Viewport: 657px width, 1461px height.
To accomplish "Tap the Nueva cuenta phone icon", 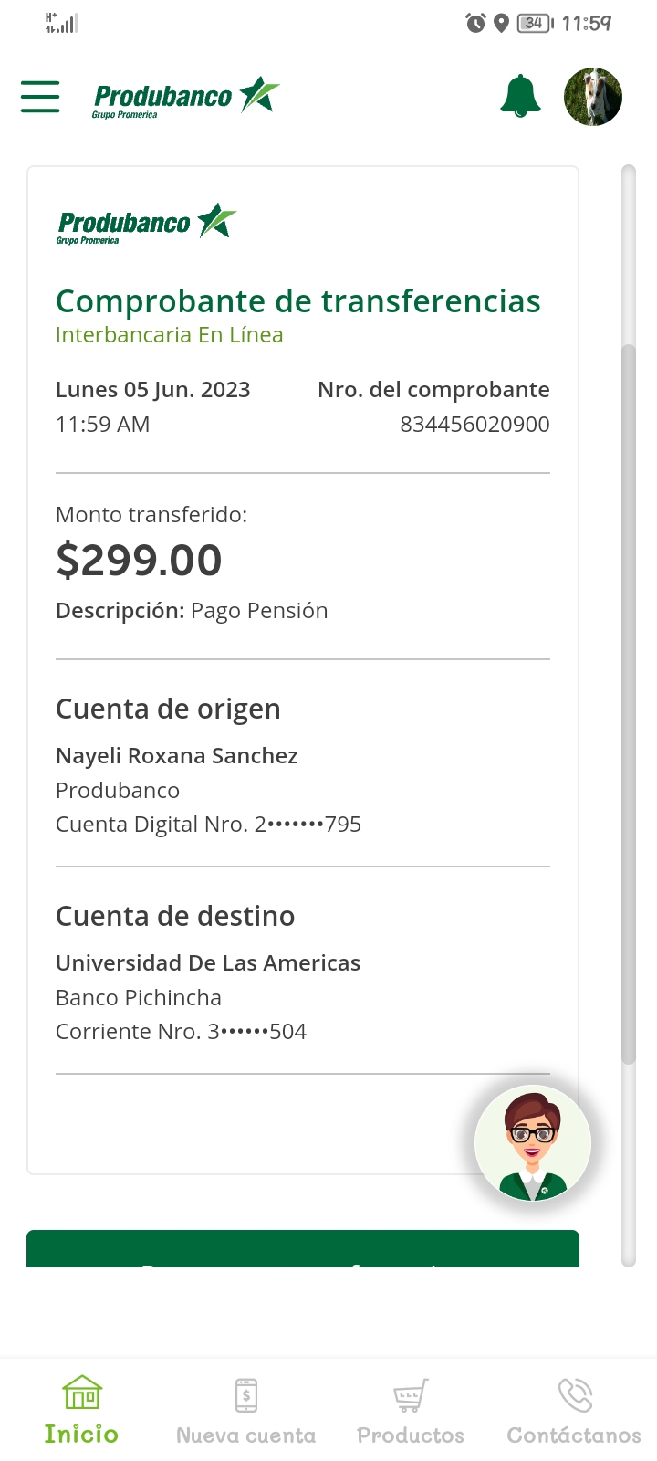I will click(x=246, y=1395).
